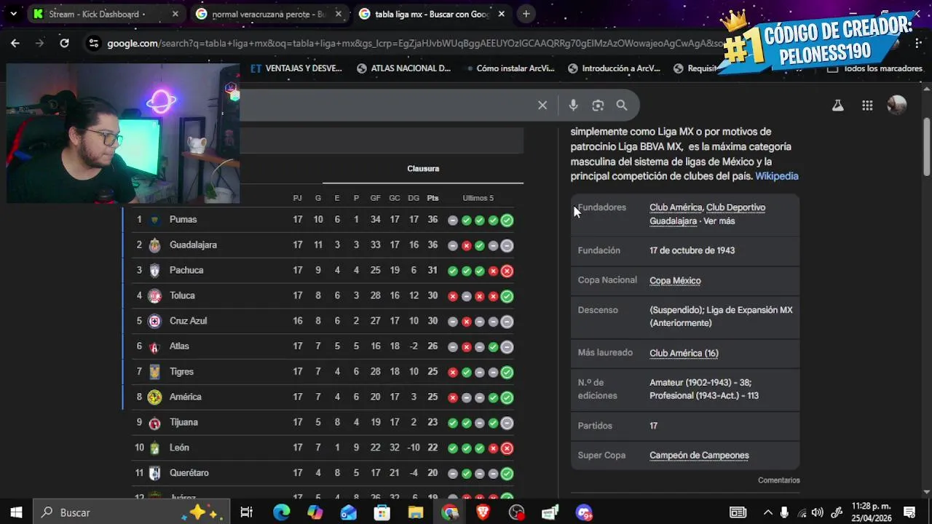Screen dimensions: 932x524
Task: Click León team name
Action: pos(179,448)
